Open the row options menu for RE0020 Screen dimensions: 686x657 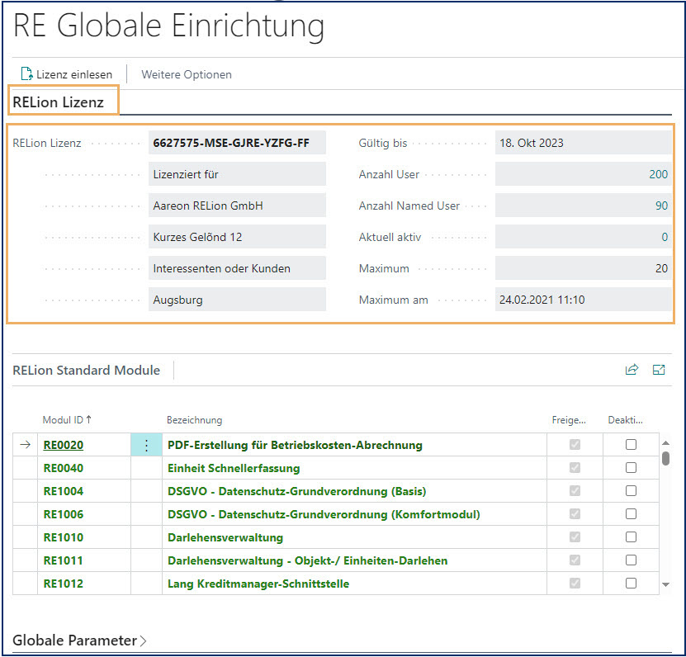[x=146, y=444]
